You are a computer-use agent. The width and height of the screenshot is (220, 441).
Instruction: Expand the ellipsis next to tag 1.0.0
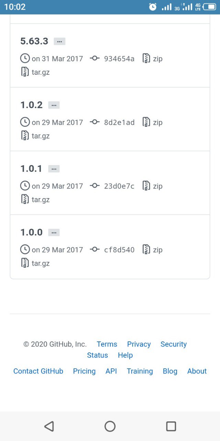point(54,233)
